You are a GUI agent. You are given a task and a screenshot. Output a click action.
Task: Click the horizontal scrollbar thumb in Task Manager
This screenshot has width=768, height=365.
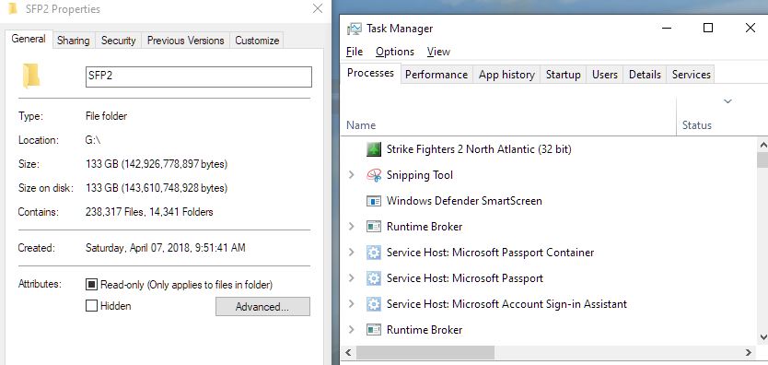click(x=425, y=352)
